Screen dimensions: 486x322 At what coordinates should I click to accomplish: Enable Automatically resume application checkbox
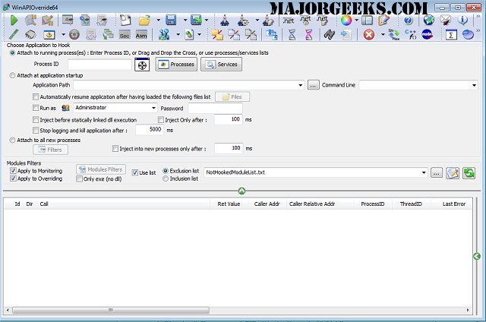(x=36, y=97)
